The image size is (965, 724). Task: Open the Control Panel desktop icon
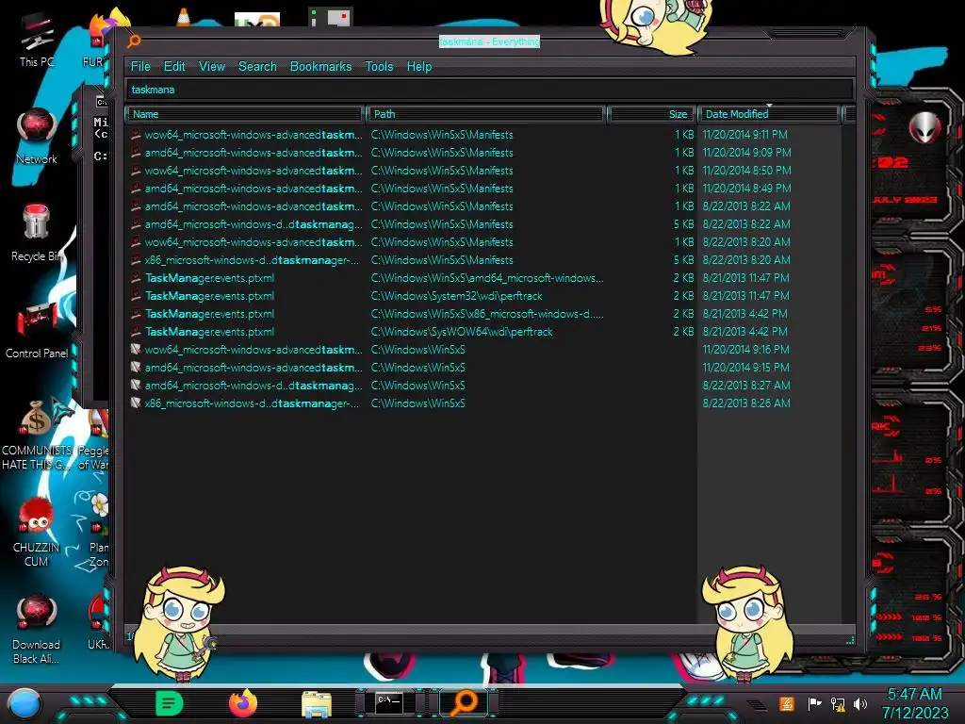(37, 330)
